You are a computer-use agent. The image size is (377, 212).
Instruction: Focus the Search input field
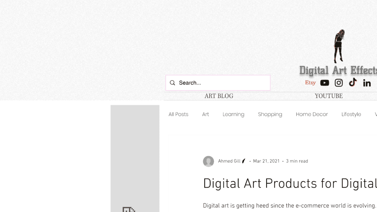click(218, 83)
